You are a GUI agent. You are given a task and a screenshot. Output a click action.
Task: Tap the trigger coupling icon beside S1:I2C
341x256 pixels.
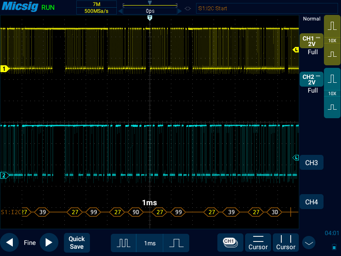(188, 9)
